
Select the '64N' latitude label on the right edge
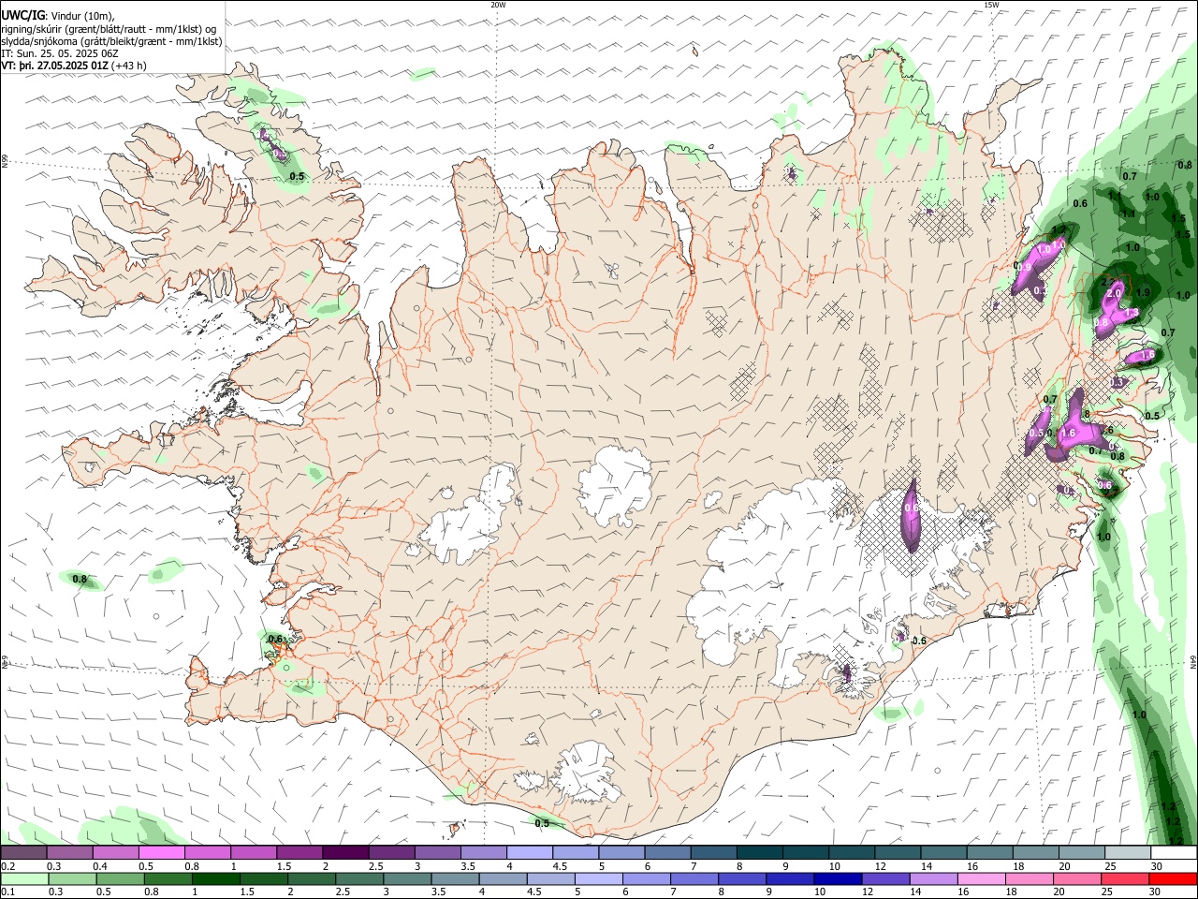(x=1193, y=661)
